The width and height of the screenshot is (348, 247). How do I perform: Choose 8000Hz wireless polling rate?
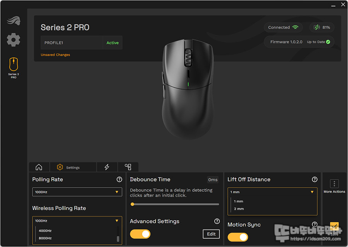pyautogui.click(x=45, y=238)
